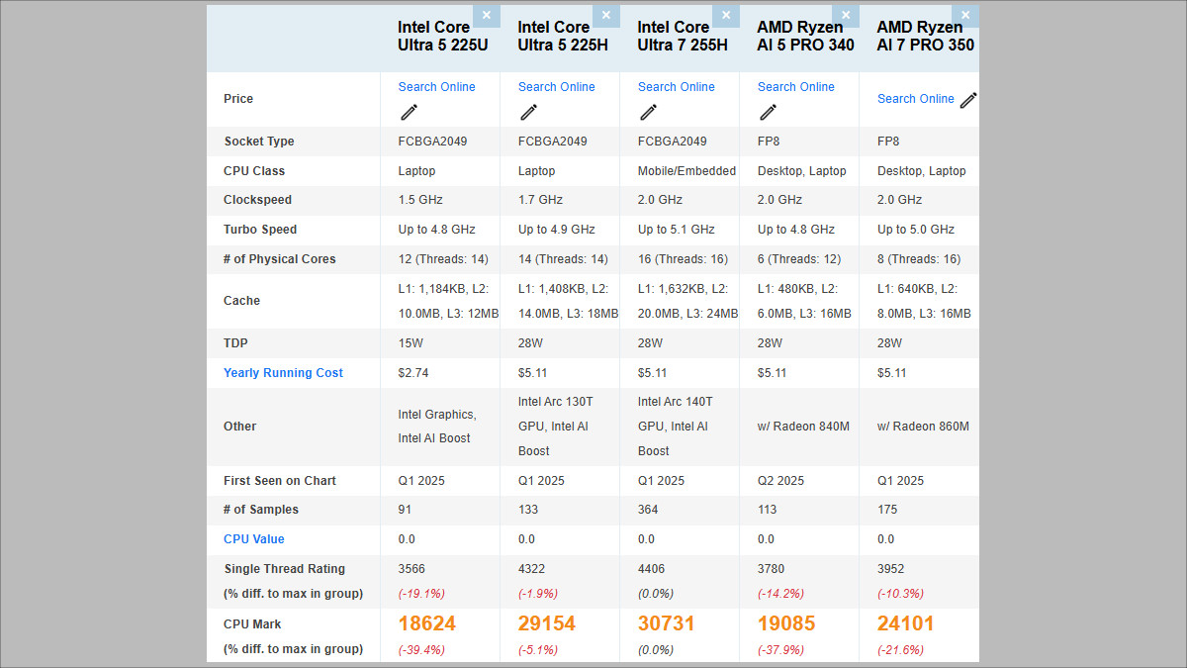Remove AMD Ryzen AI 7 PRO 350 column
This screenshot has width=1187, height=668.
point(964,15)
